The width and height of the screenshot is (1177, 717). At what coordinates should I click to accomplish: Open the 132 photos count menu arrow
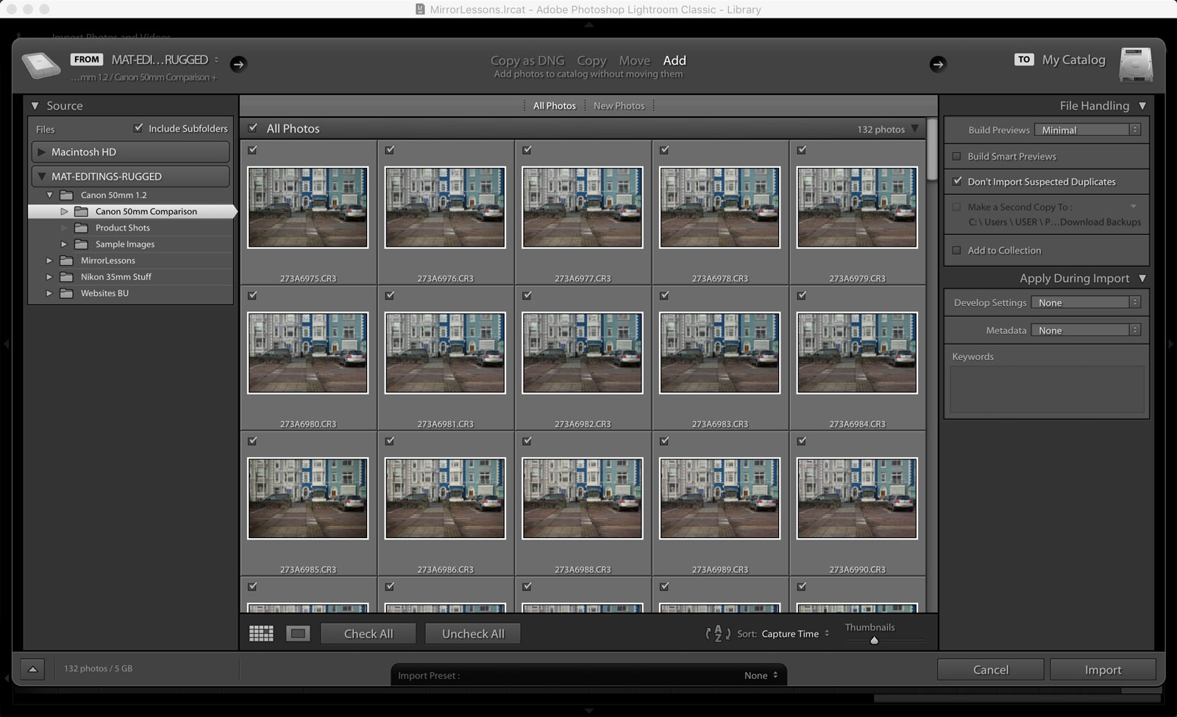pos(915,129)
